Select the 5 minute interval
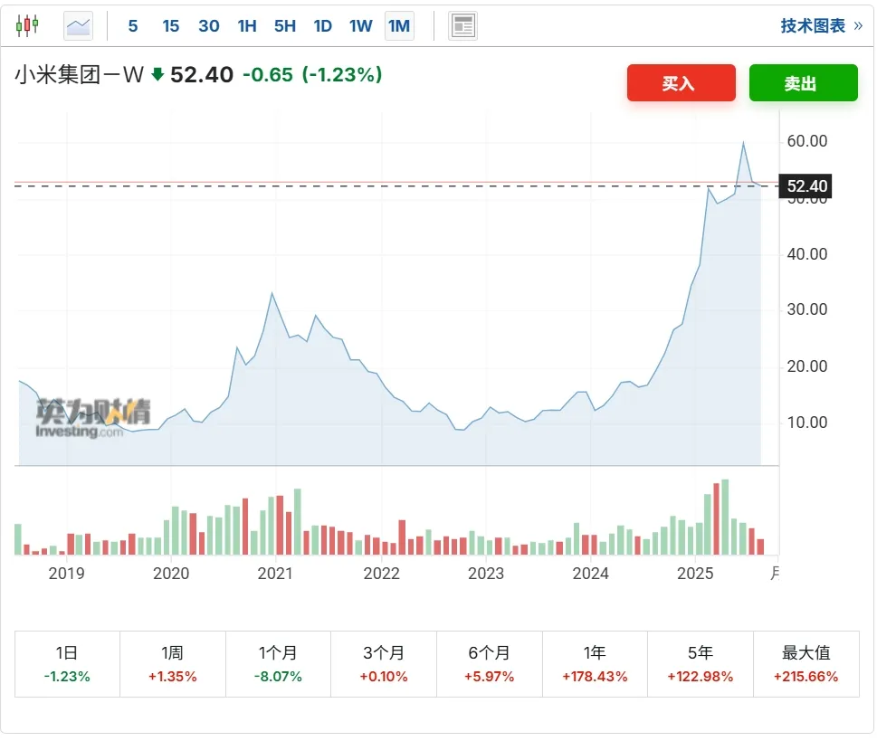The image size is (877, 741). [x=133, y=26]
